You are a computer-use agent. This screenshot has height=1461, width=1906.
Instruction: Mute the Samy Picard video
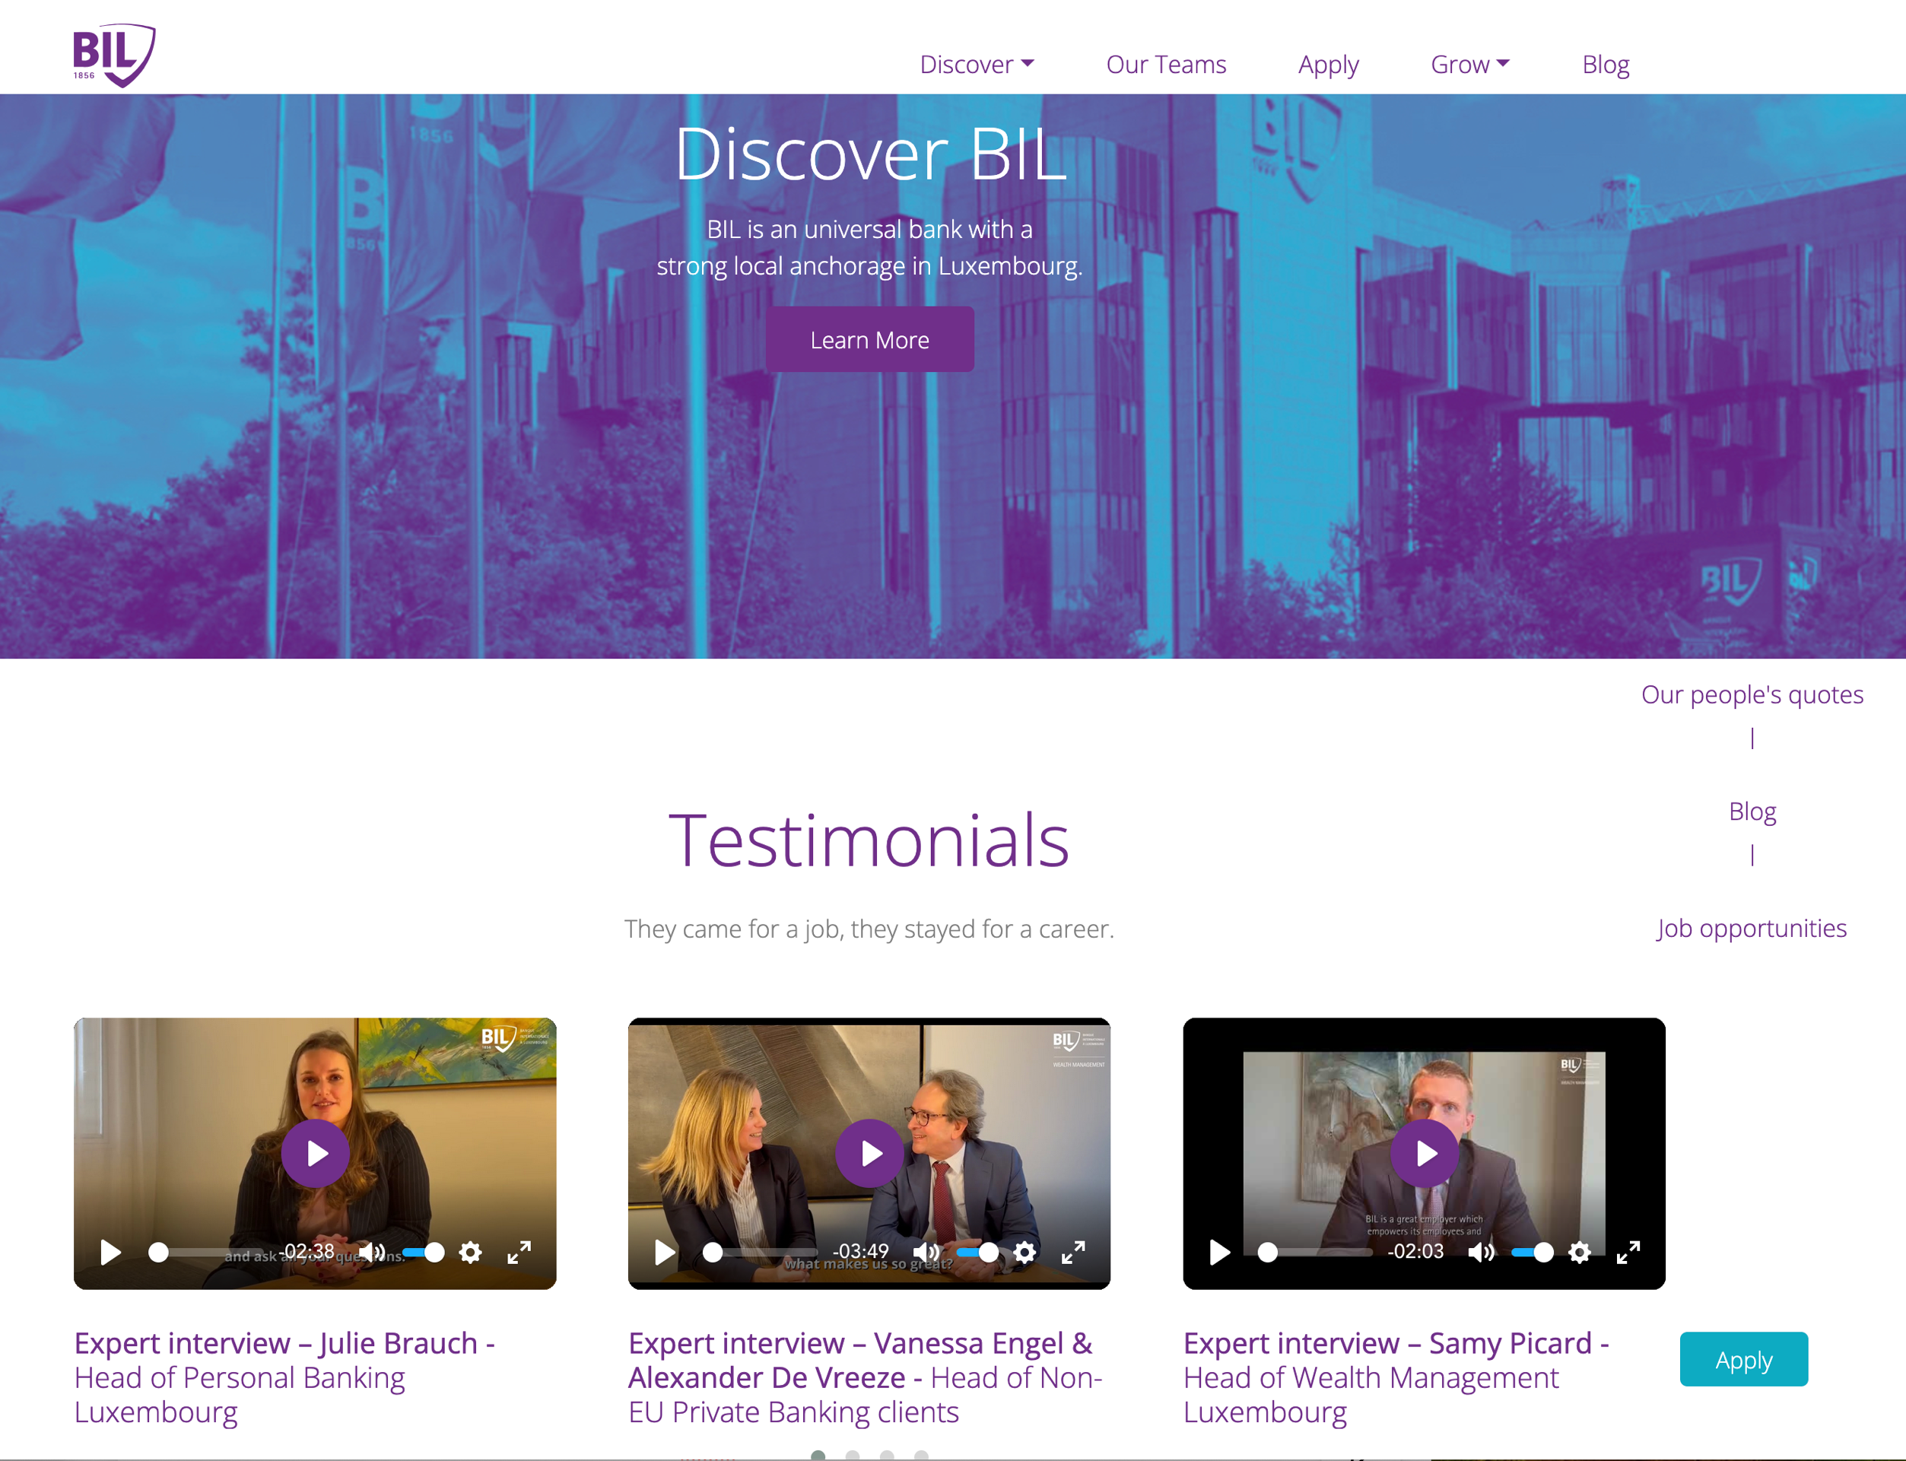[1481, 1253]
